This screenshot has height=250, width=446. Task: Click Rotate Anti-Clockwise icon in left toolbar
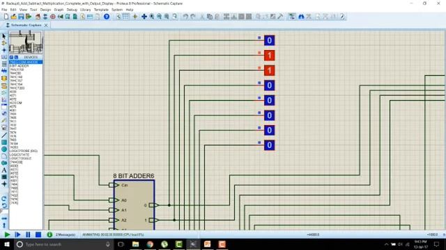coord(4,206)
